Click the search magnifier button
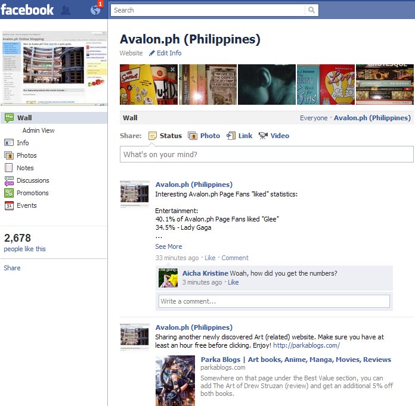The image size is (415, 406). 311,10
